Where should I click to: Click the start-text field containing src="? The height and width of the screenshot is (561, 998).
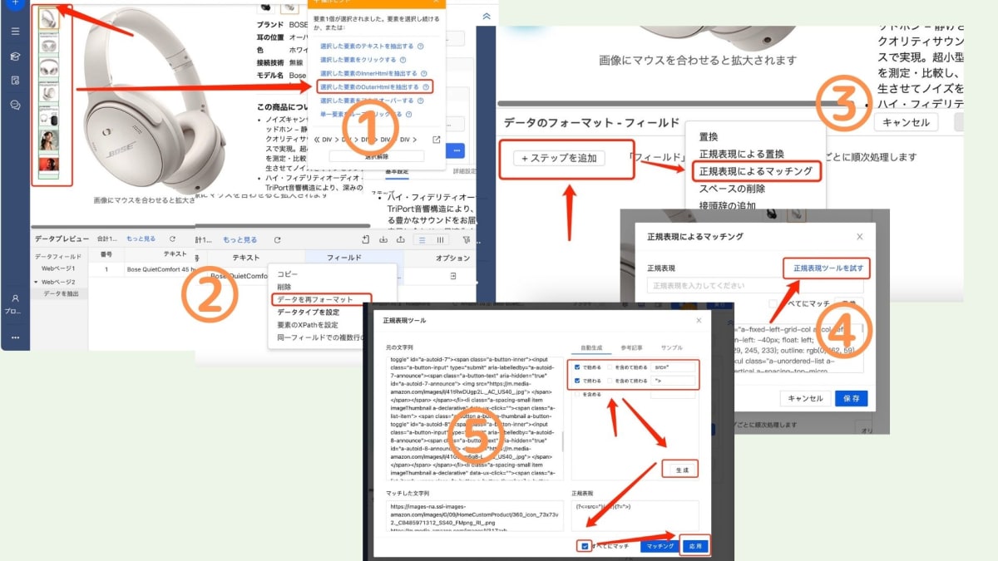(x=673, y=367)
